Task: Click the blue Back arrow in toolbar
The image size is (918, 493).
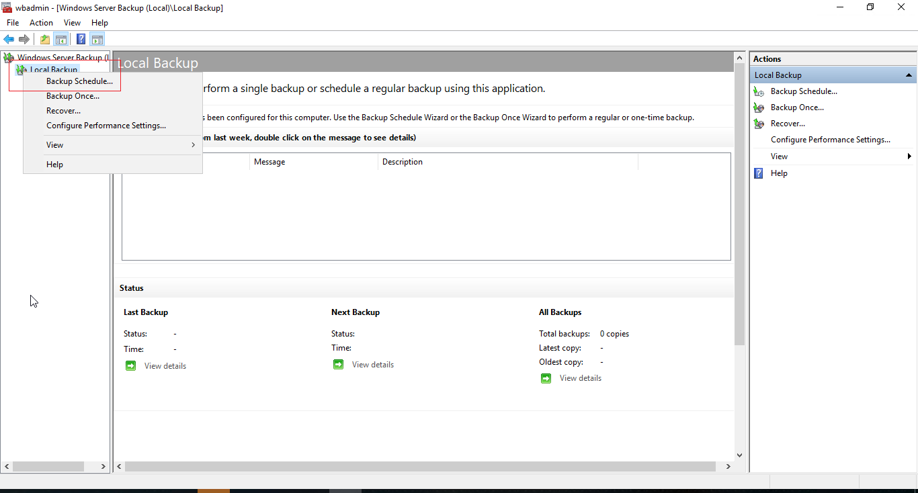Action: click(x=9, y=39)
